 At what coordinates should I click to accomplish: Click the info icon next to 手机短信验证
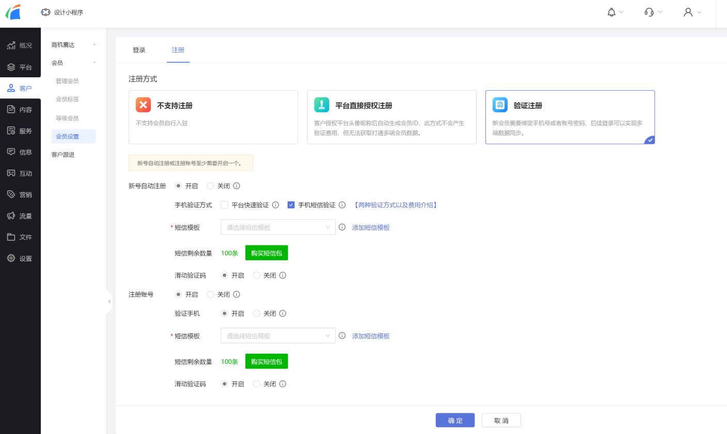(x=342, y=205)
